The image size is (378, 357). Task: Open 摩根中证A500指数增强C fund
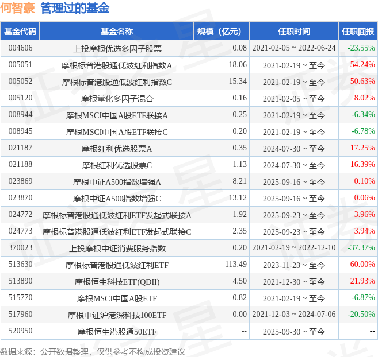click(x=117, y=199)
